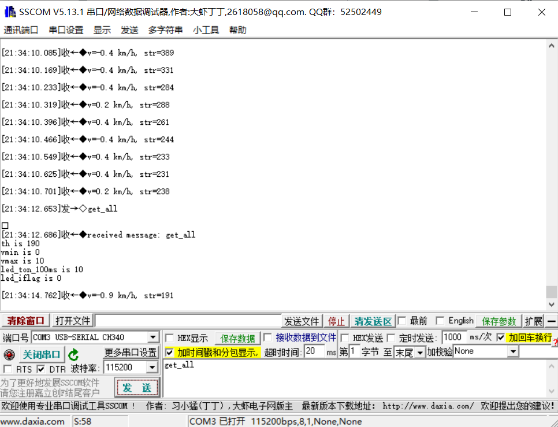The height and width of the screenshot is (427, 558).
Task: Enable the 定时发送 timed send checkbox
Action: tap(391, 337)
